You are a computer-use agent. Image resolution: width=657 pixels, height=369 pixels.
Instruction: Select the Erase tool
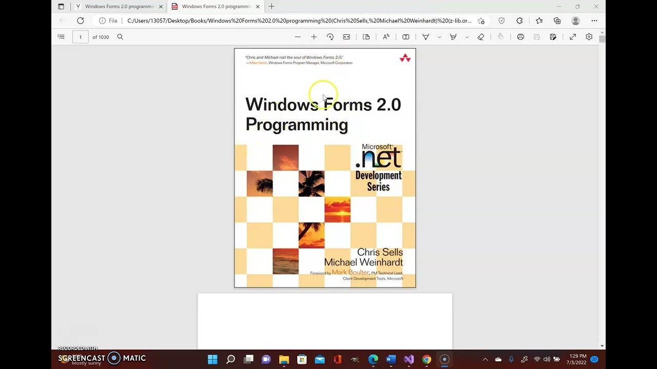point(481,37)
